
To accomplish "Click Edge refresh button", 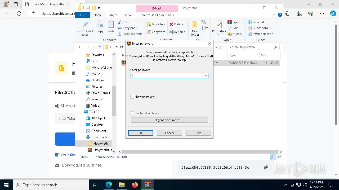I will pos(19,13).
